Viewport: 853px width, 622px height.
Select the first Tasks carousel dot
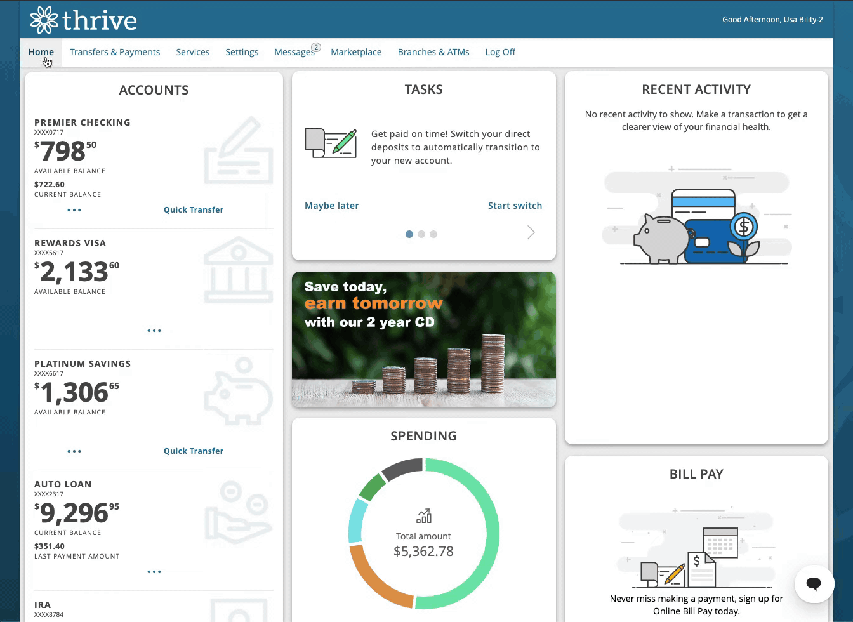tap(409, 234)
